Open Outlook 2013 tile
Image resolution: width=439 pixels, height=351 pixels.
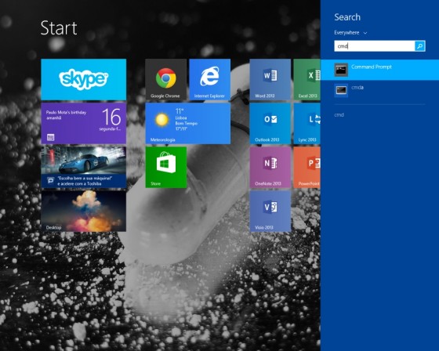click(270, 124)
